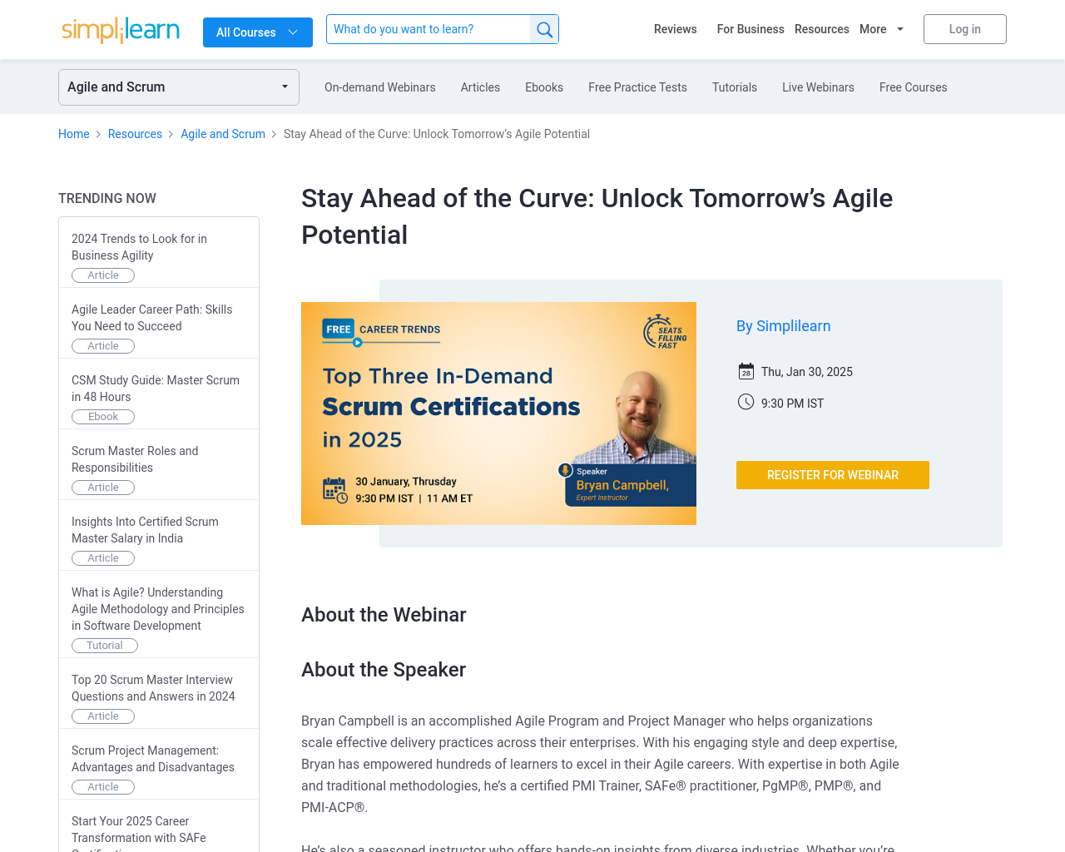Click the '9:30 PM IST' time text
Image resolution: width=1065 pixels, height=852 pixels.
coord(792,404)
